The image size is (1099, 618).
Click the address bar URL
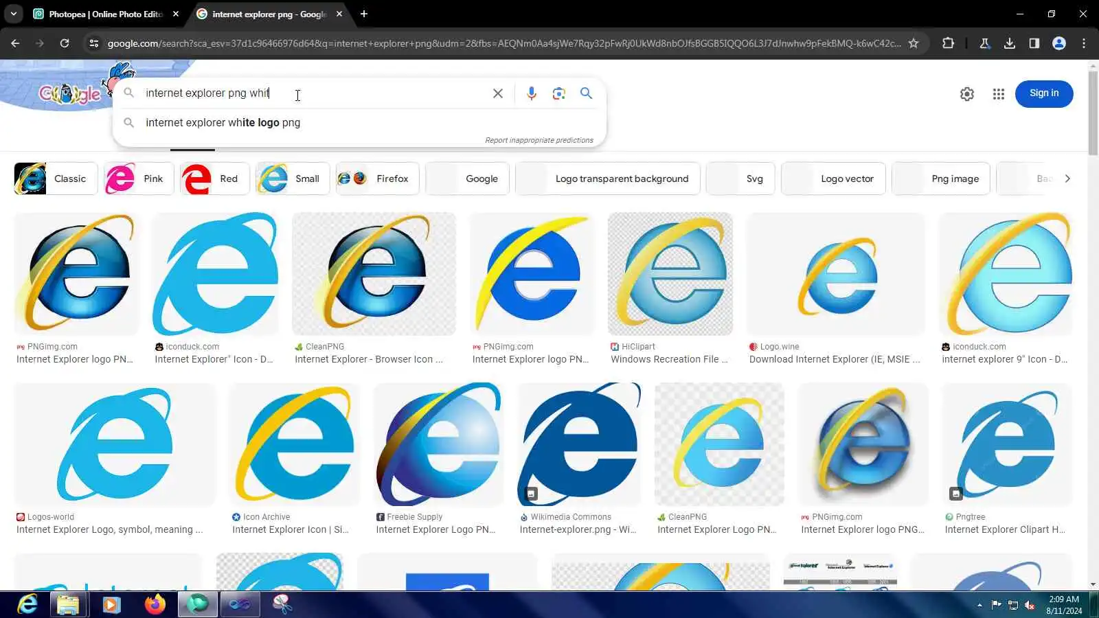[x=503, y=43]
